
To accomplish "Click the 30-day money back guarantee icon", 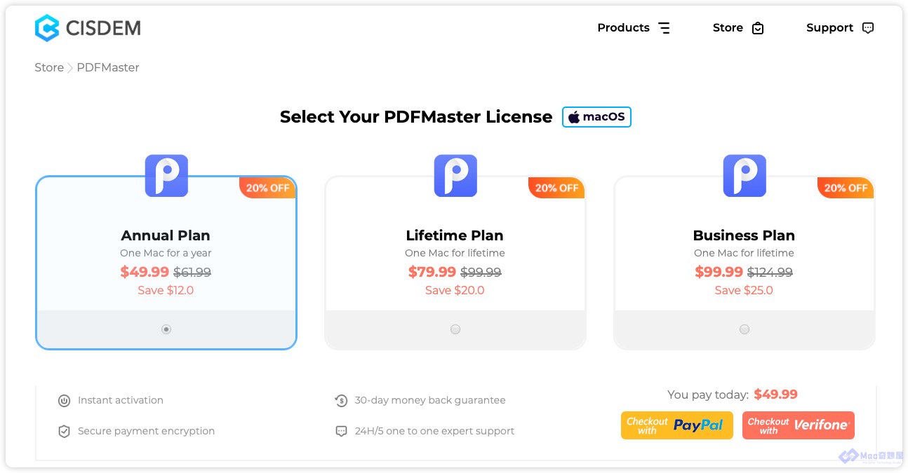I will click(341, 401).
